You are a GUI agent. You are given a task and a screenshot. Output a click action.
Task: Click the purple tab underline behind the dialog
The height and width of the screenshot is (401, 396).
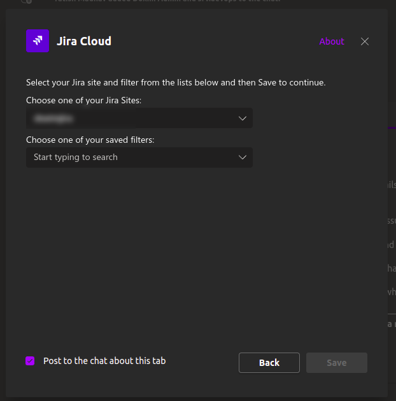click(392, 128)
